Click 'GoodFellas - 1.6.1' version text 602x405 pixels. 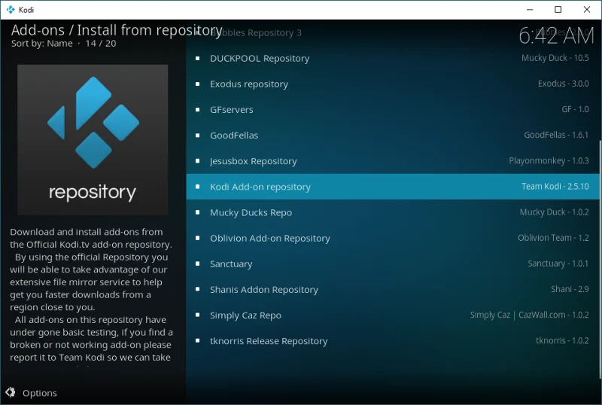[556, 135]
